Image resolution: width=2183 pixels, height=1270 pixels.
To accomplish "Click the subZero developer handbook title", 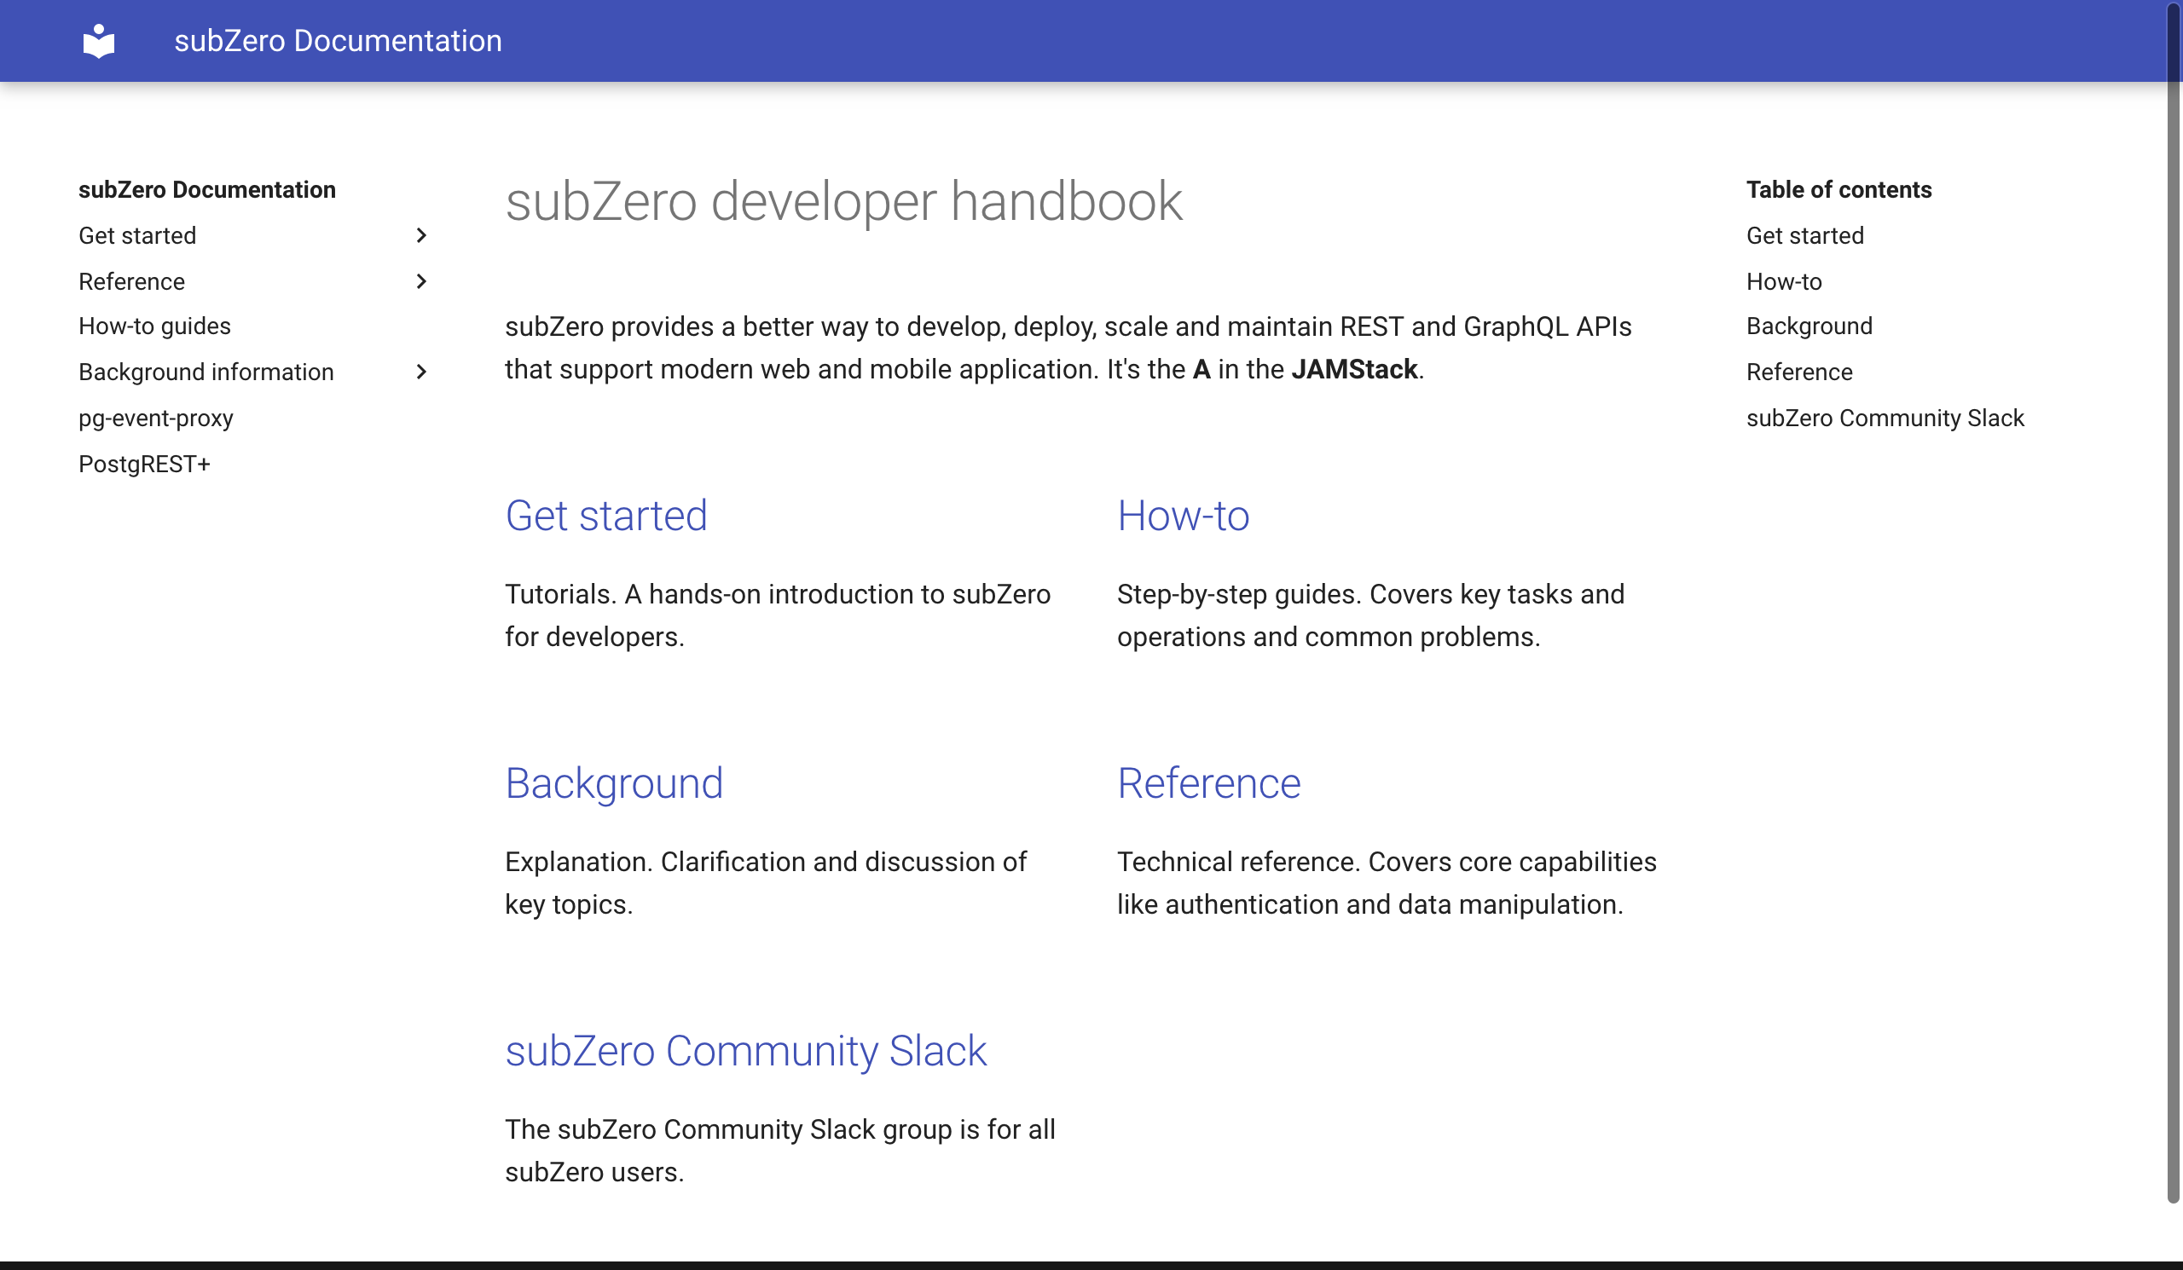I will [x=843, y=202].
